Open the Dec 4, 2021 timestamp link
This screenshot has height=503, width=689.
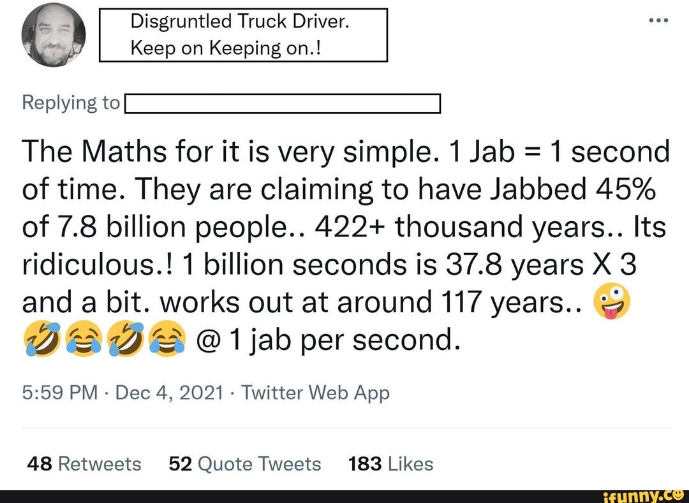(166, 393)
